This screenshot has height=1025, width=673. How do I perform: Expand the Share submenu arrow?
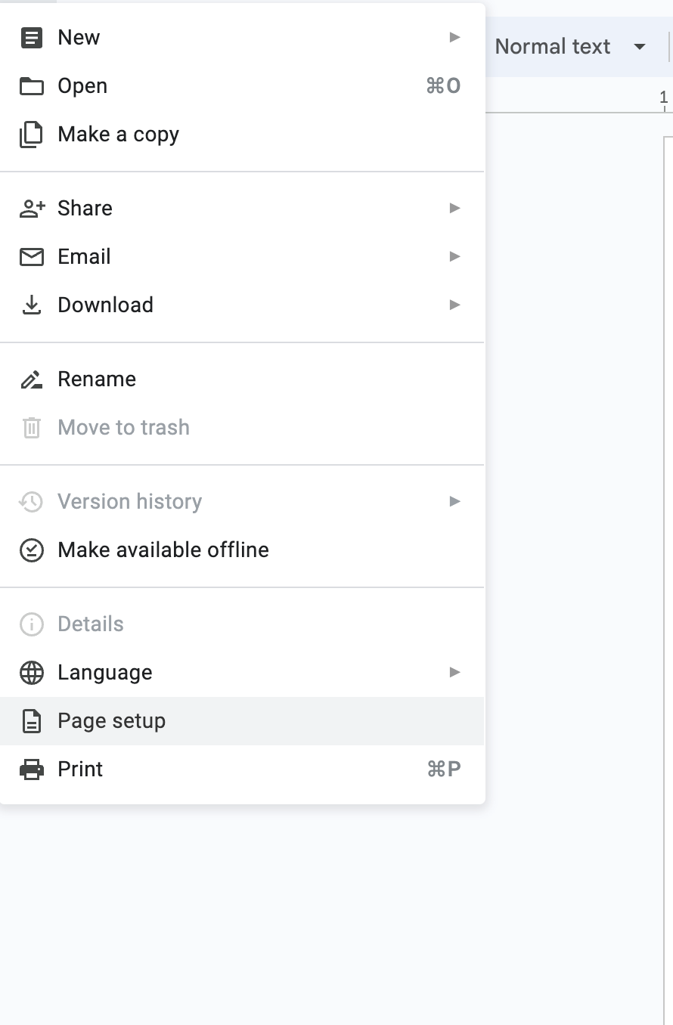coord(454,208)
